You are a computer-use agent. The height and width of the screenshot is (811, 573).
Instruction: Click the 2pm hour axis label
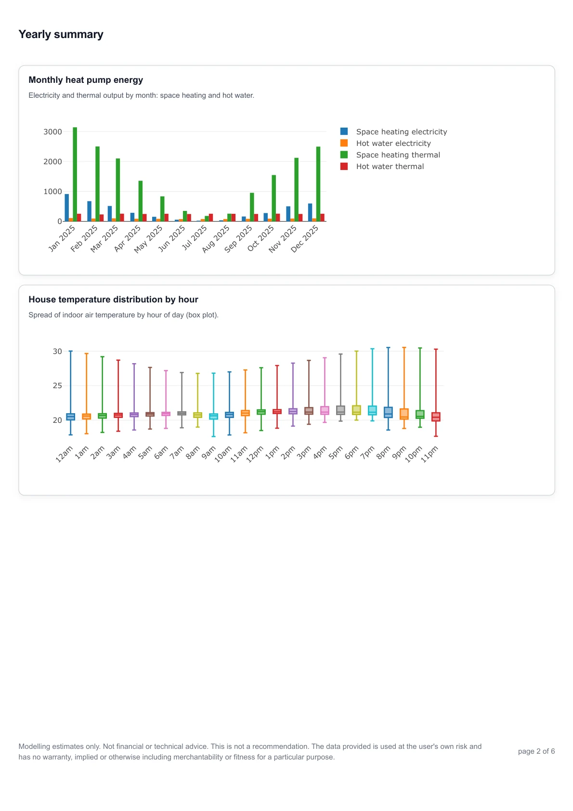click(288, 453)
